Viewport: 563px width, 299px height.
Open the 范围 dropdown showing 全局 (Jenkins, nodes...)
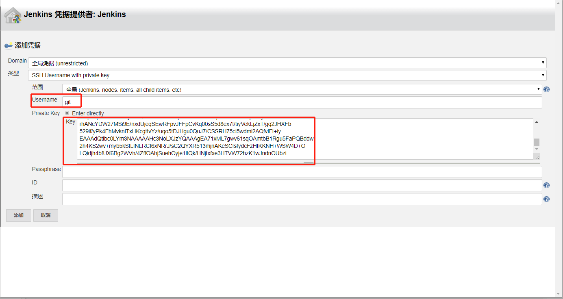click(x=302, y=89)
